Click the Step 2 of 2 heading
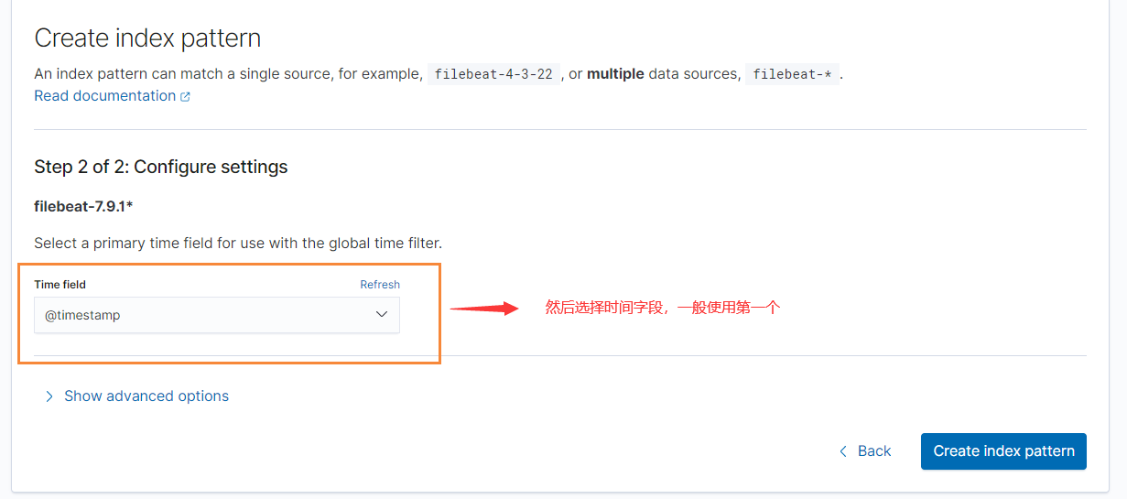The height and width of the screenshot is (499, 1127). point(161,167)
